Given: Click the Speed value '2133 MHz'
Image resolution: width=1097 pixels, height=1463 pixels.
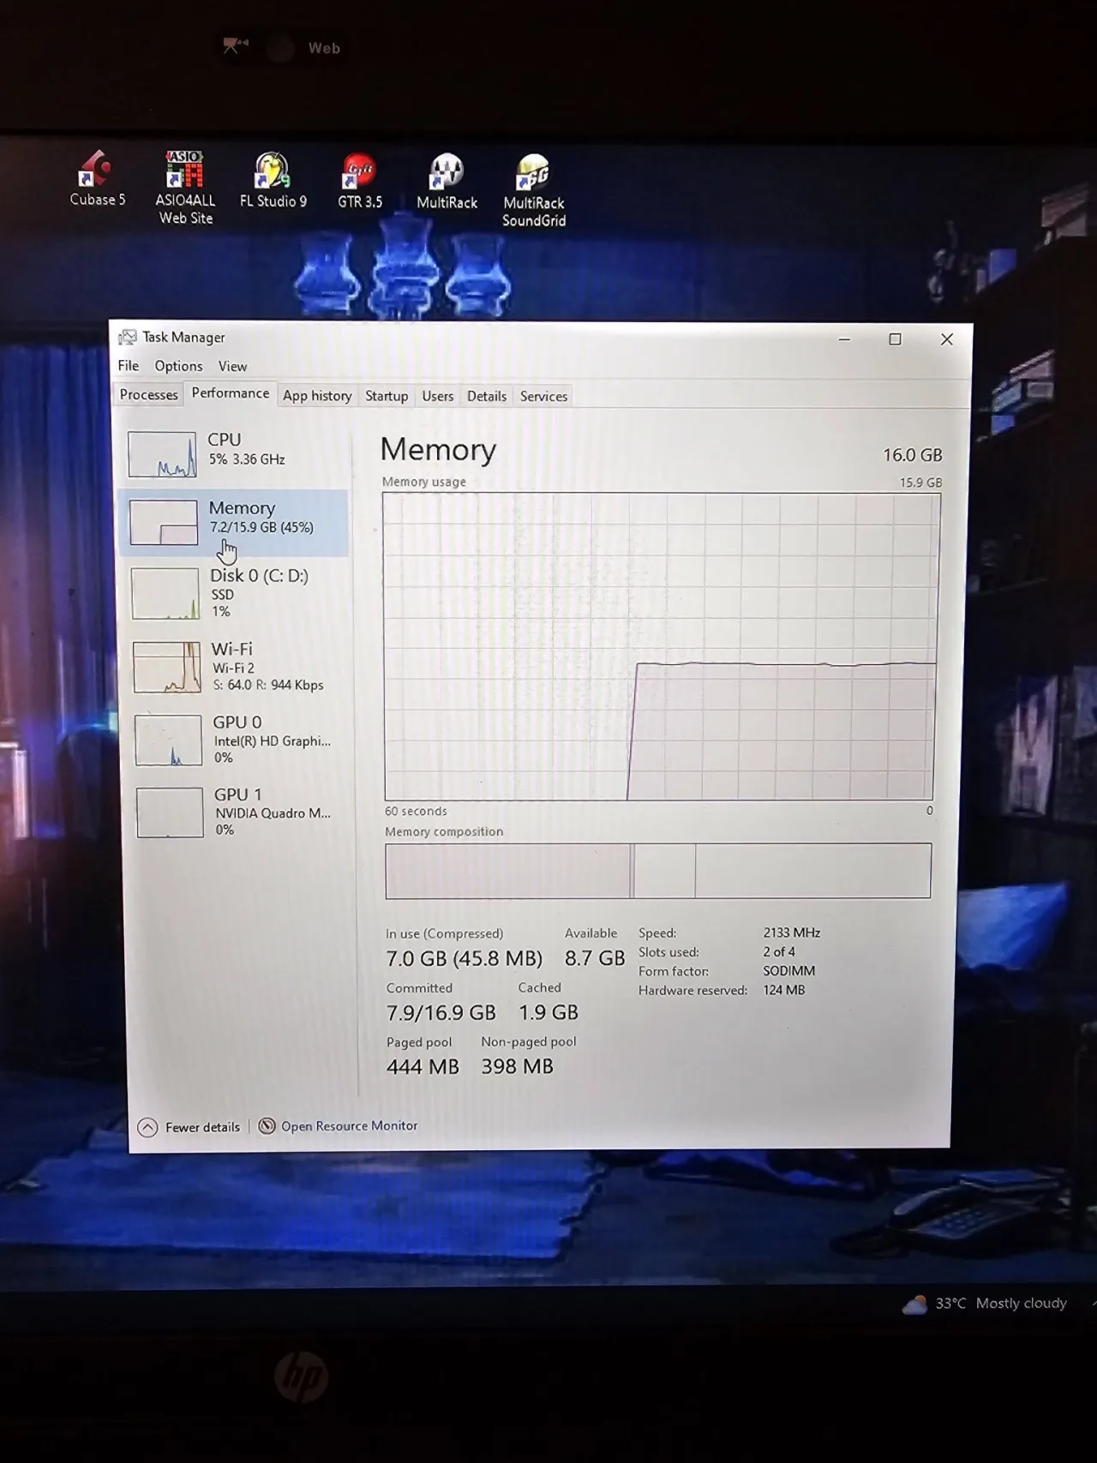Looking at the screenshot, I should (792, 932).
